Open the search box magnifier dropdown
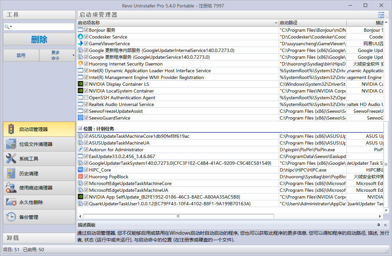This screenshot has height=256, width=392. pos(8,27)
